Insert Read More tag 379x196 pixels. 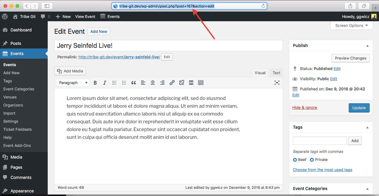coord(191,83)
